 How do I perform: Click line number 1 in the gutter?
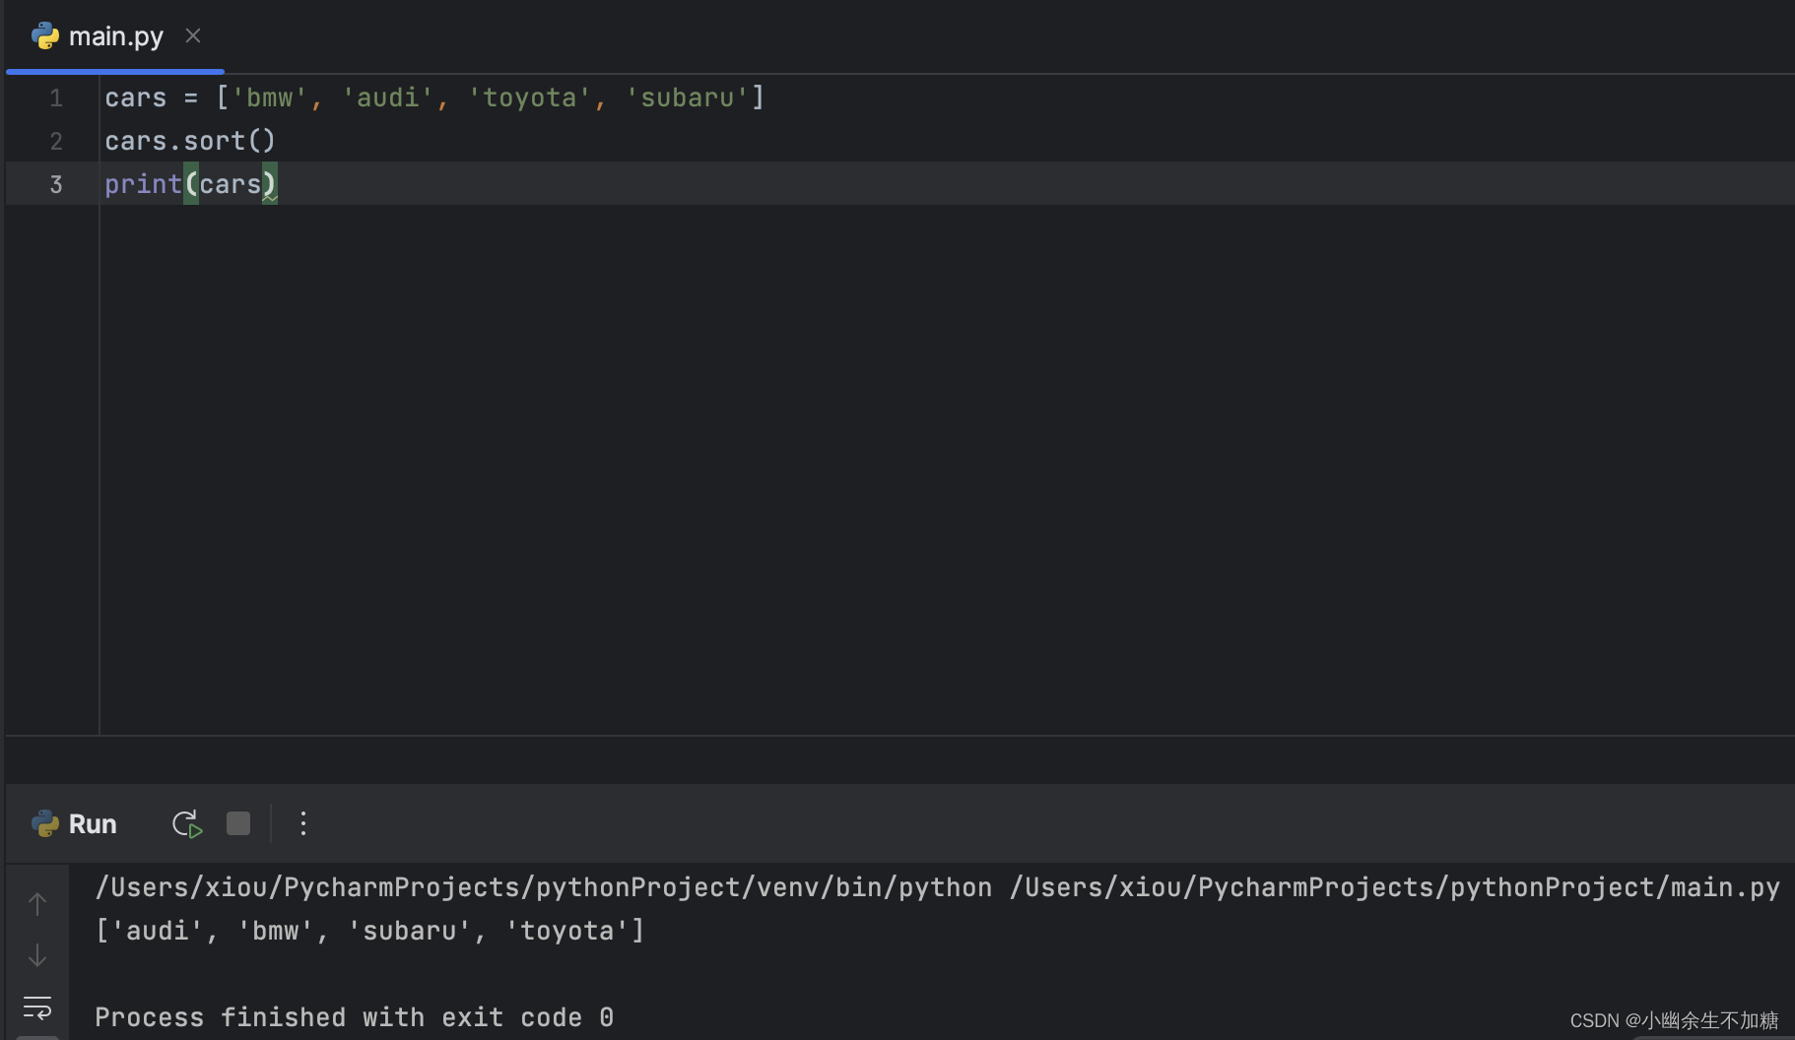(56, 97)
